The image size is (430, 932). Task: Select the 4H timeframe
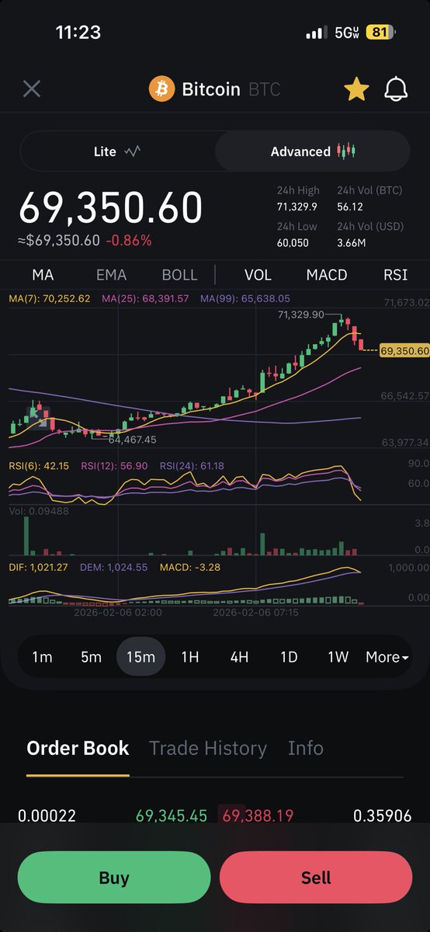click(x=239, y=657)
